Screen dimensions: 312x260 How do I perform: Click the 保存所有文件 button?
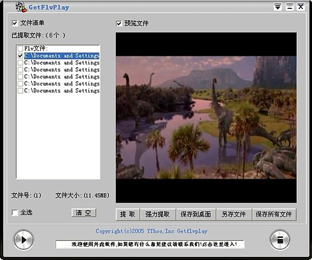274,214
